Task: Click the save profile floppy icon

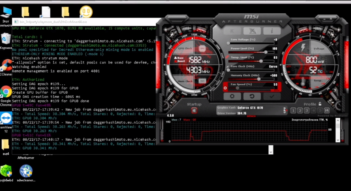Action: [326, 110]
